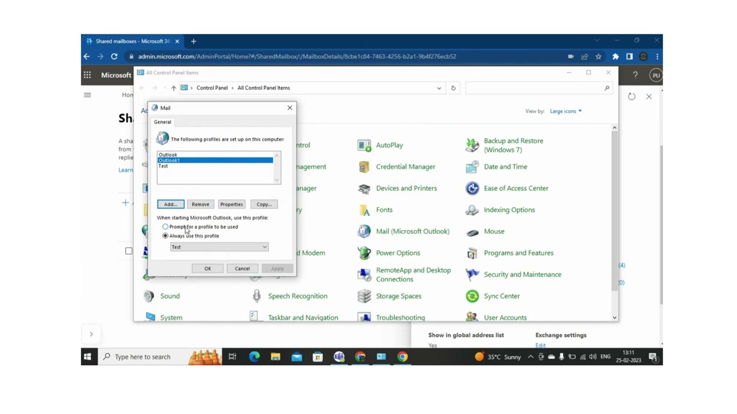Open Taskbar and Navigation
Image resolution: width=737 pixels, height=414 pixels.
tap(294, 317)
